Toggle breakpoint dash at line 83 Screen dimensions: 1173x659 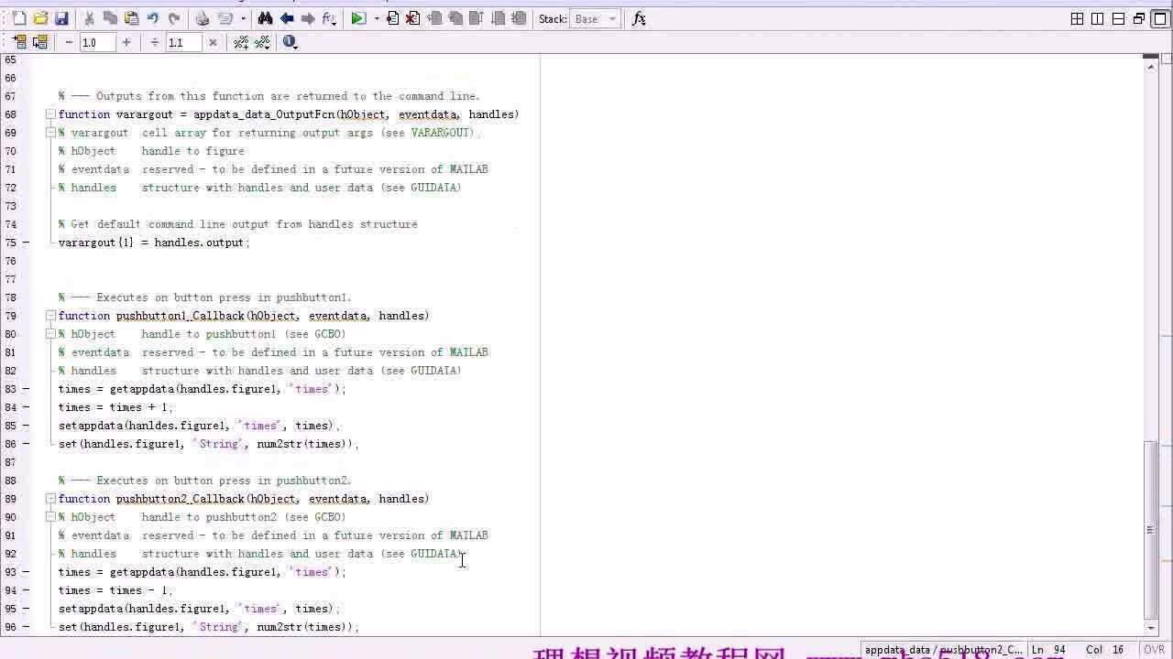tap(26, 389)
